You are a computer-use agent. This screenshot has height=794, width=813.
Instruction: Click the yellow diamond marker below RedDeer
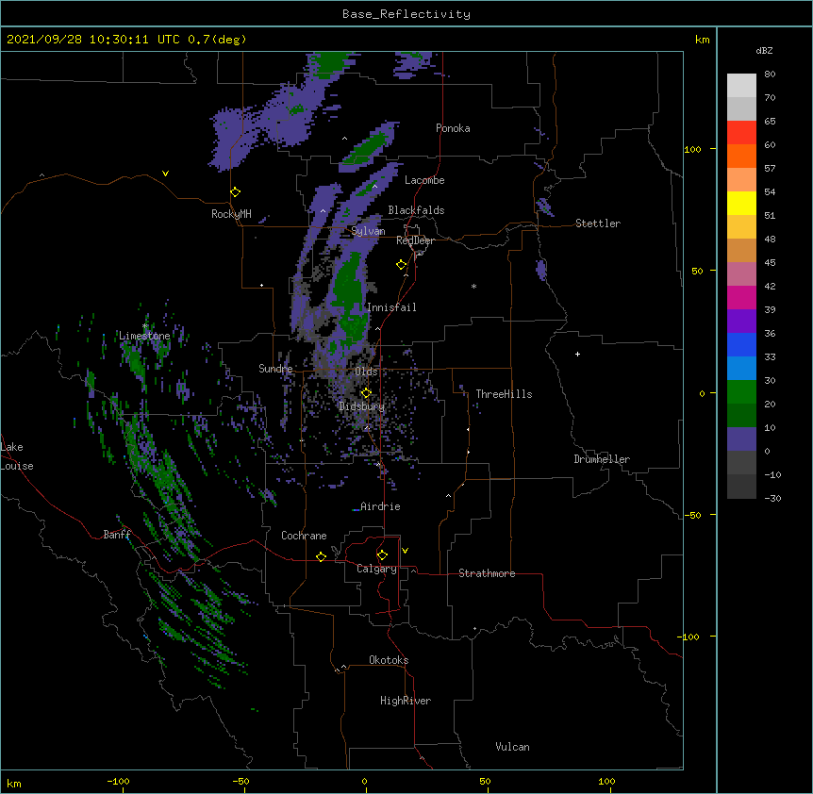pyautogui.click(x=402, y=265)
